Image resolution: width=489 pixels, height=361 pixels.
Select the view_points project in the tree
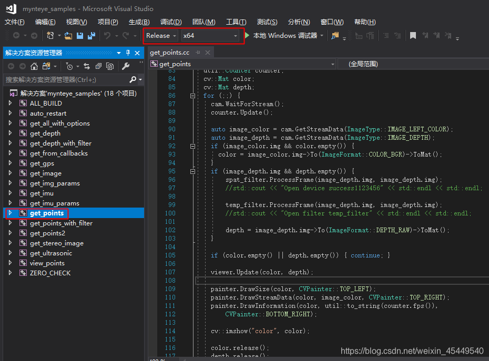[x=47, y=263]
